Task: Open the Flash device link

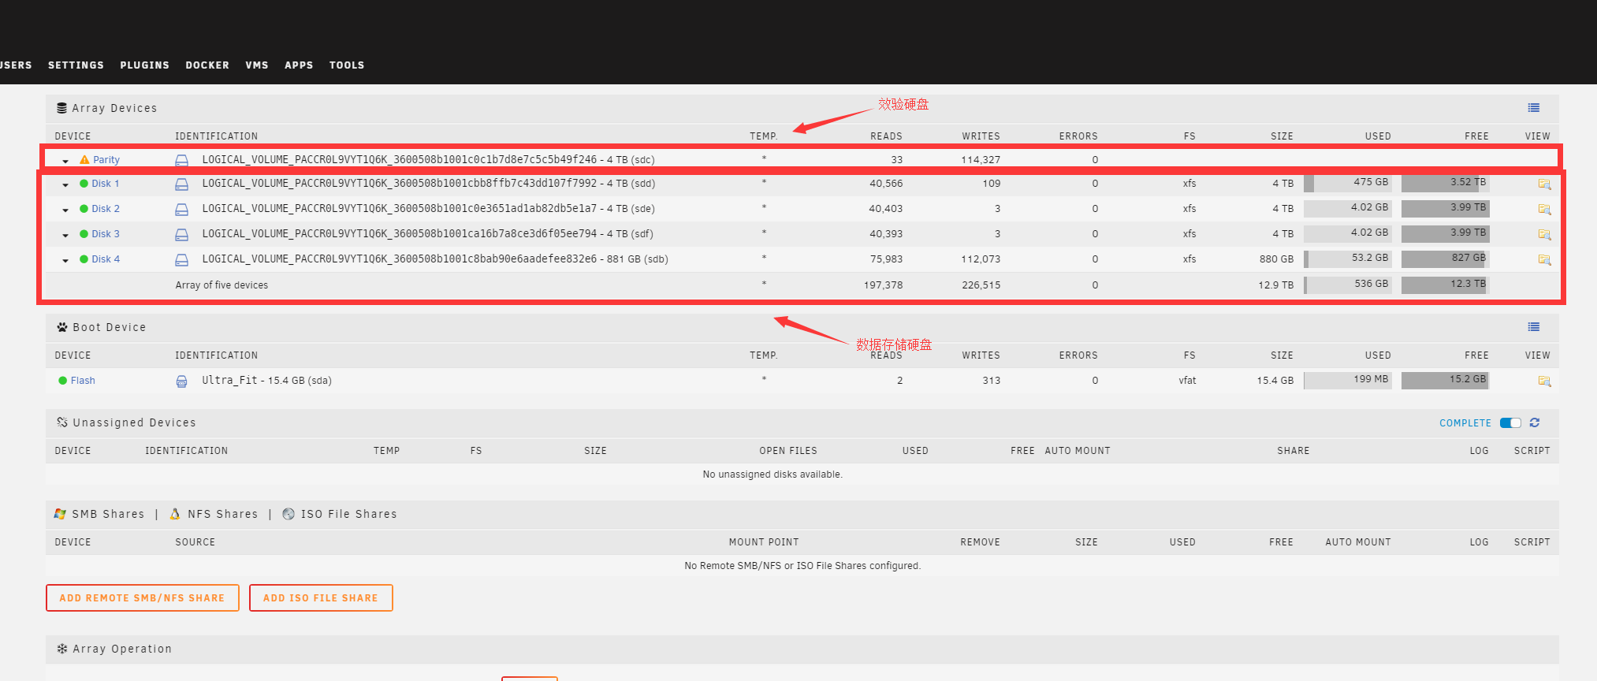Action: [x=83, y=381]
